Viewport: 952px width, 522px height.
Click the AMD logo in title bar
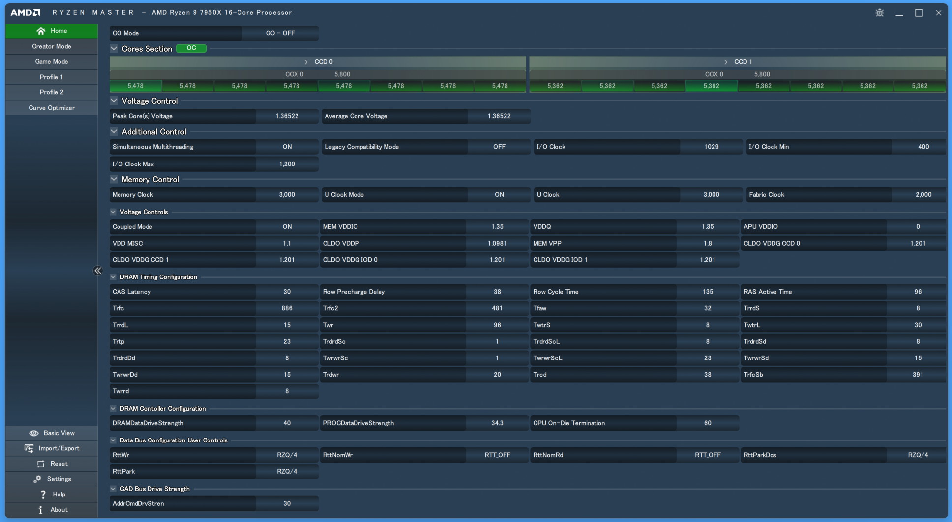tap(25, 12)
